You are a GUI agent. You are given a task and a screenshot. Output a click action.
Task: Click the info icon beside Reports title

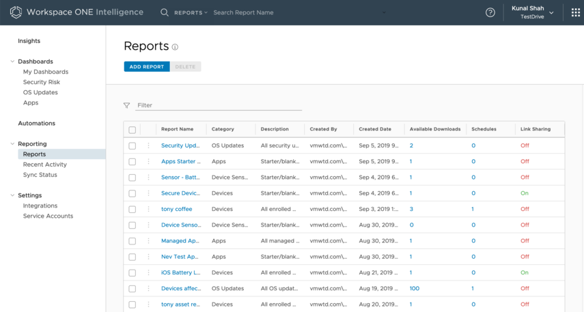coord(175,48)
